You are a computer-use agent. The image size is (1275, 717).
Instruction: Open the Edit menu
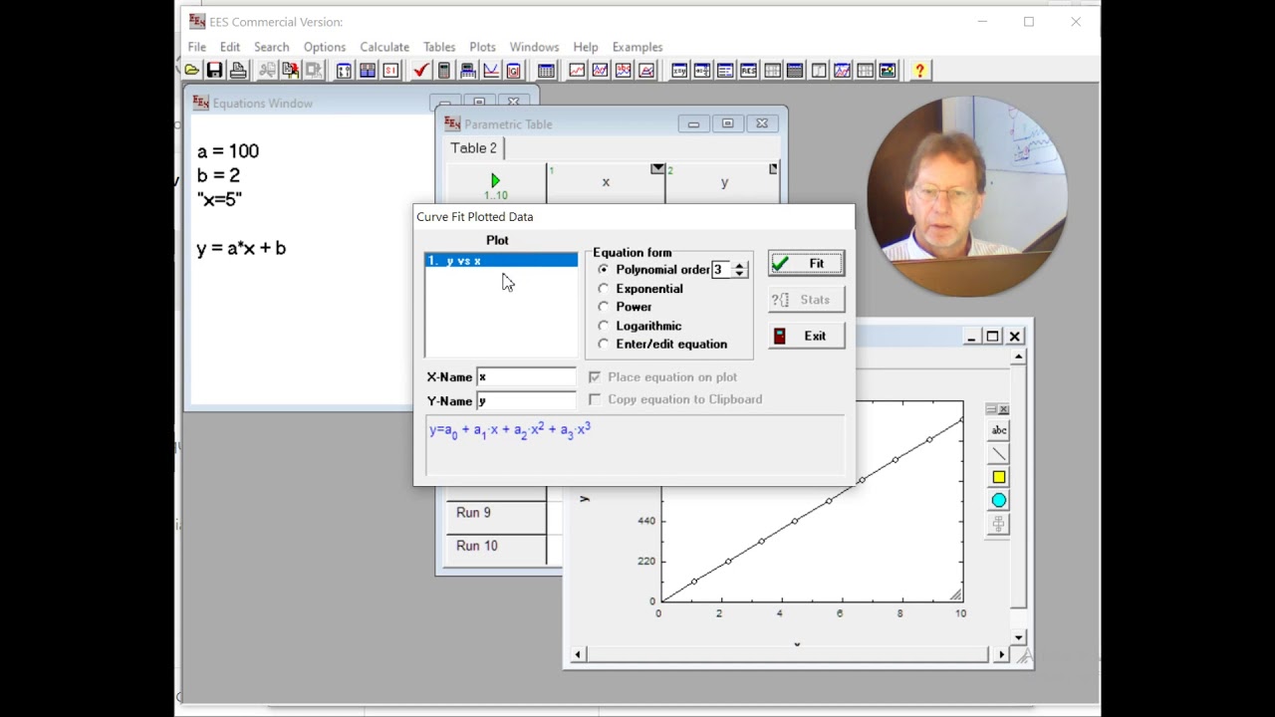[230, 47]
